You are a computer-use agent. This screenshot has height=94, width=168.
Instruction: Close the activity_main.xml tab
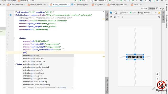coord(25,4)
